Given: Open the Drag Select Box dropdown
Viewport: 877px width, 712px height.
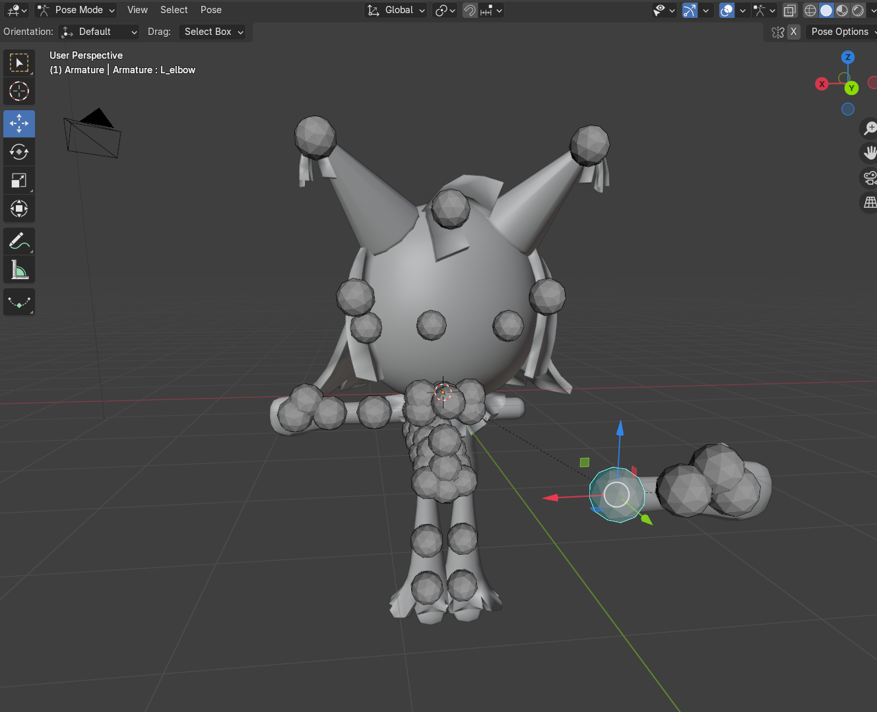Looking at the screenshot, I should coord(212,32).
